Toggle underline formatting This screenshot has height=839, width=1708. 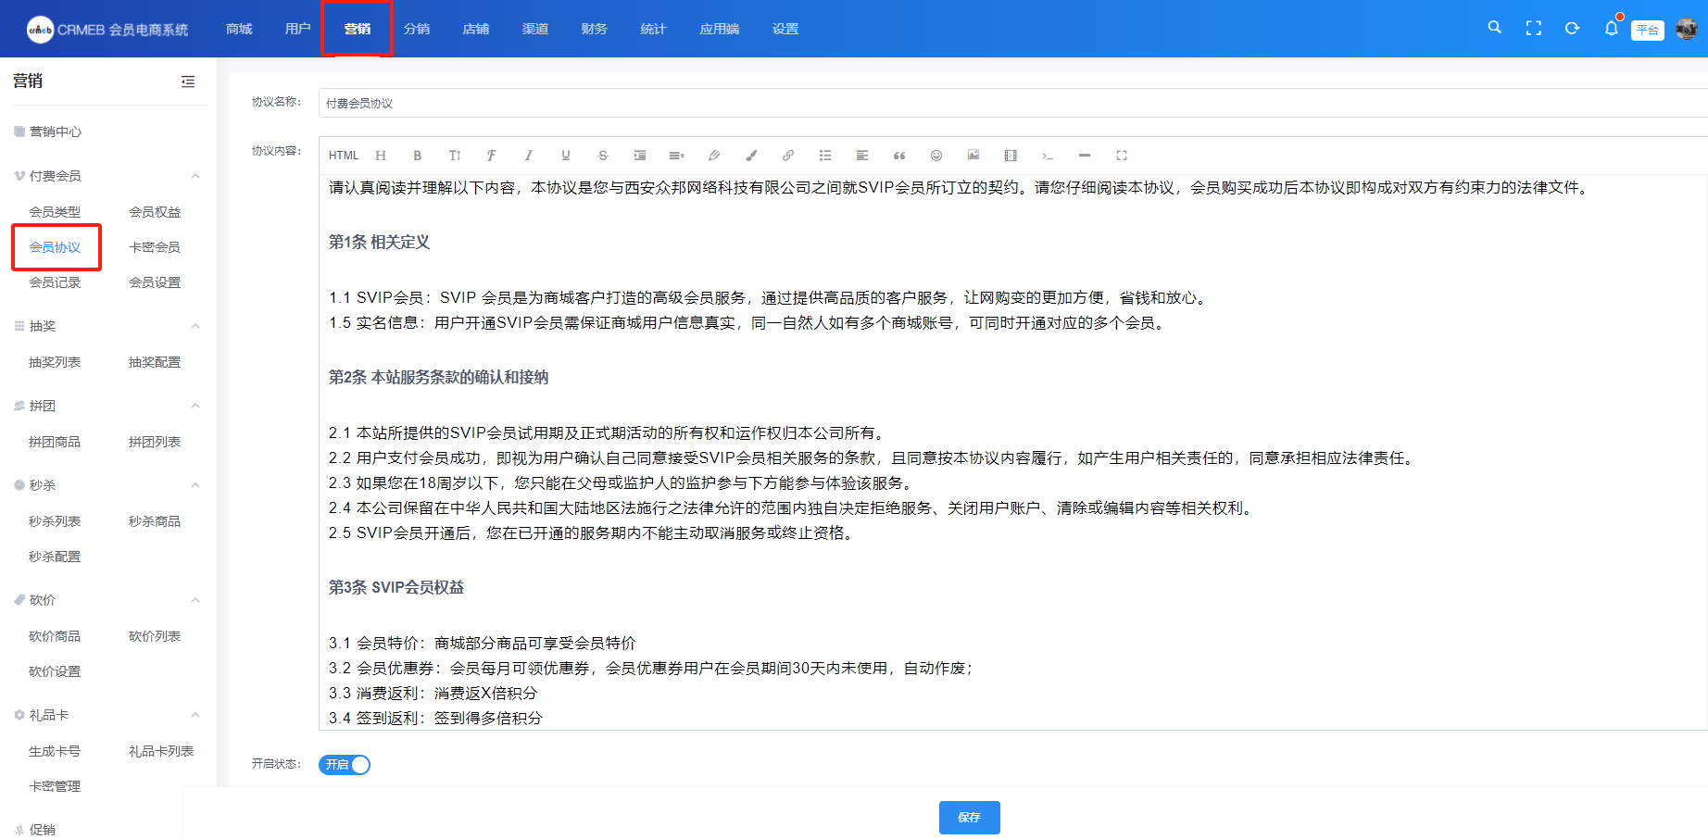(x=566, y=156)
